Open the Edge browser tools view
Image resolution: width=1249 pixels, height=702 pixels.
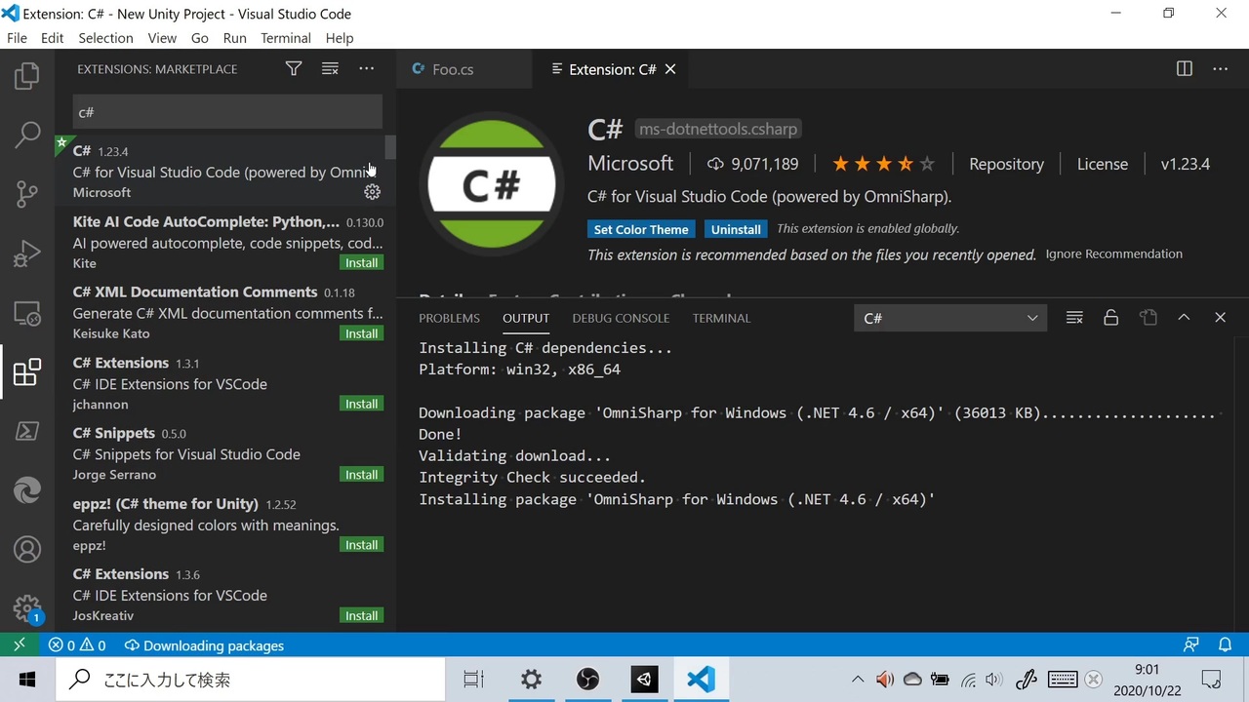(27, 490)
